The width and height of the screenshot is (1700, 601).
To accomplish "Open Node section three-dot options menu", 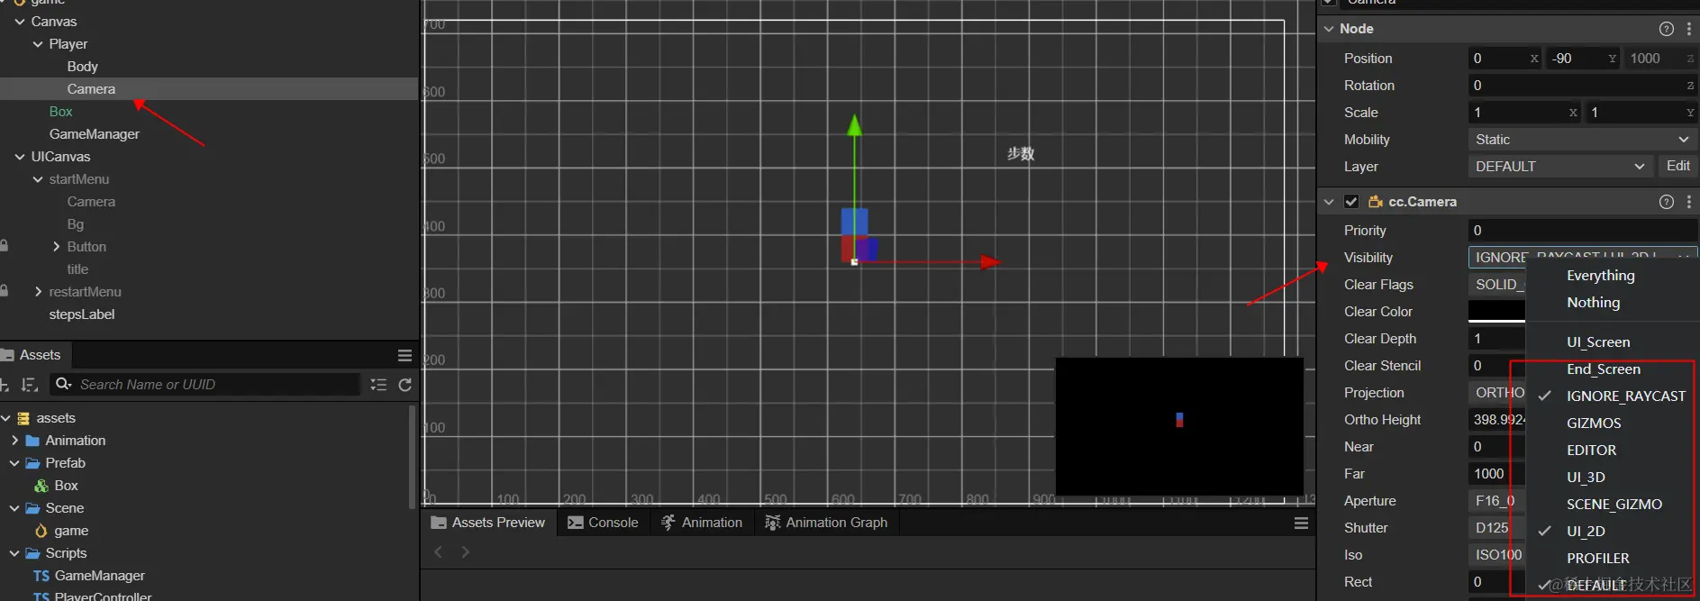I will pos(1689,29).
